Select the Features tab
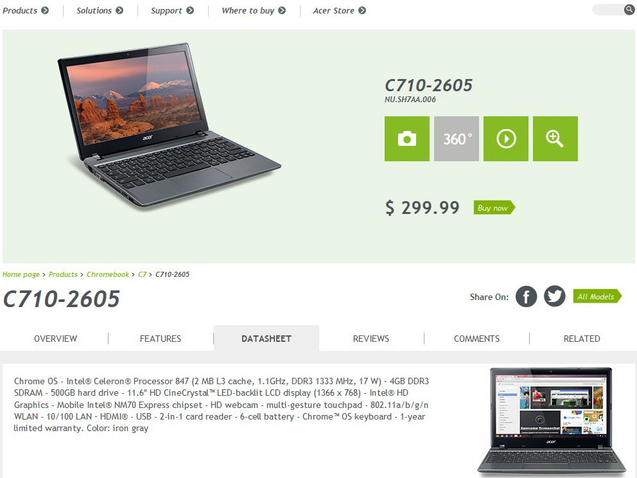The width and height of the screenshot is (637, 478). click(x=161, y=339)
